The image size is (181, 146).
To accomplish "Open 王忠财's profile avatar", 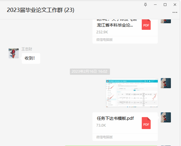I will tap(14, 53).
